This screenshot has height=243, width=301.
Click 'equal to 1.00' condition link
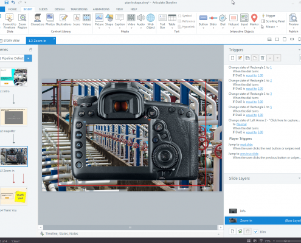(x=254, y=75)
